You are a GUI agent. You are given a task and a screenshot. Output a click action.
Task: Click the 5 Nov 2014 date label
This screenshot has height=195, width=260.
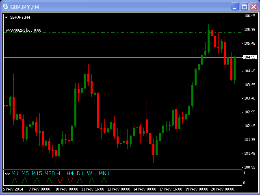click(13, 189)
